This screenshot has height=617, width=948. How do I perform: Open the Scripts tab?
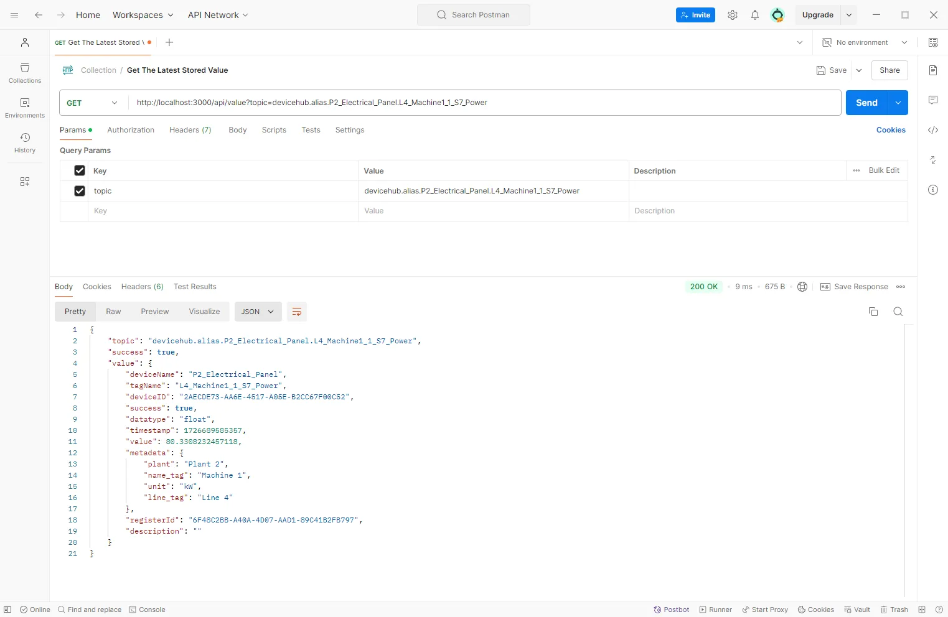click(x=274, y=130)
